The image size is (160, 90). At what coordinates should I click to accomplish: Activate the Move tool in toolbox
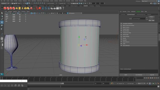coord(2,22)
